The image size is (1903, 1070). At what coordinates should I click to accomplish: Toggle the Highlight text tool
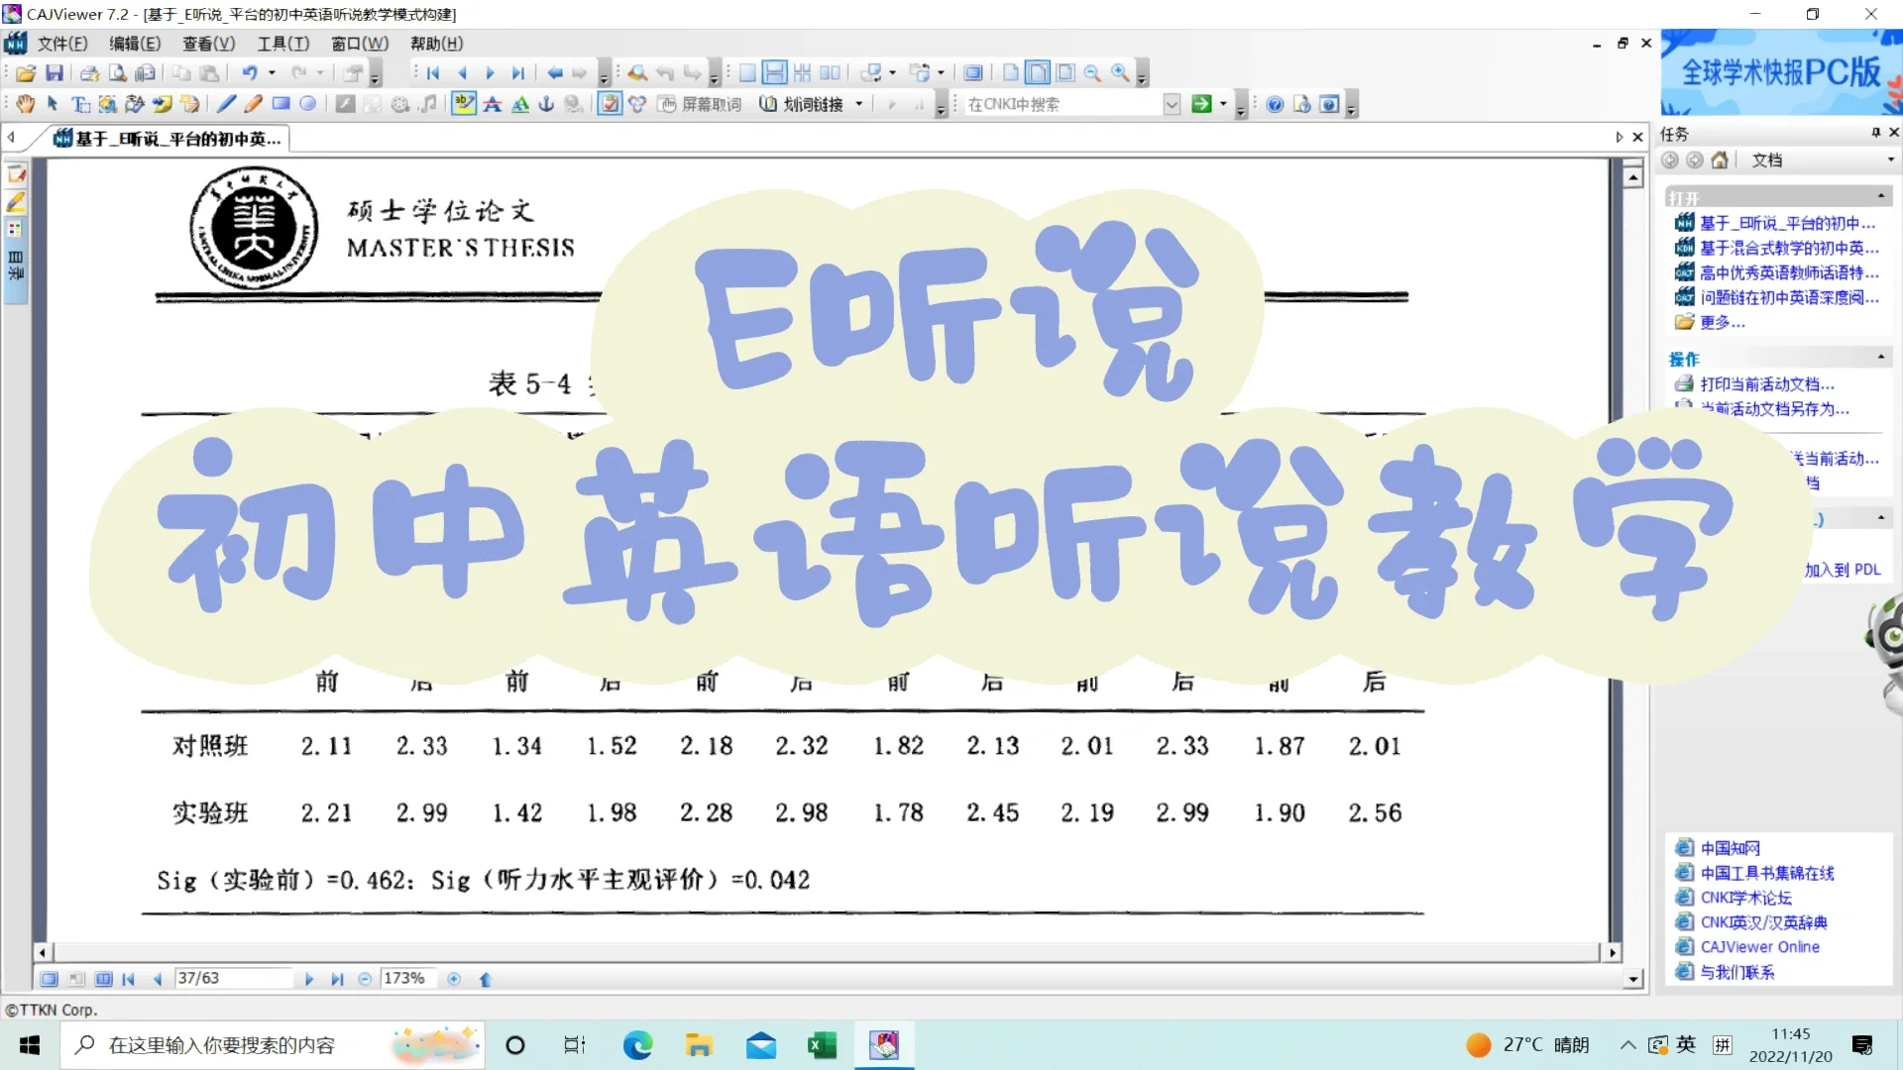[464, 104]
